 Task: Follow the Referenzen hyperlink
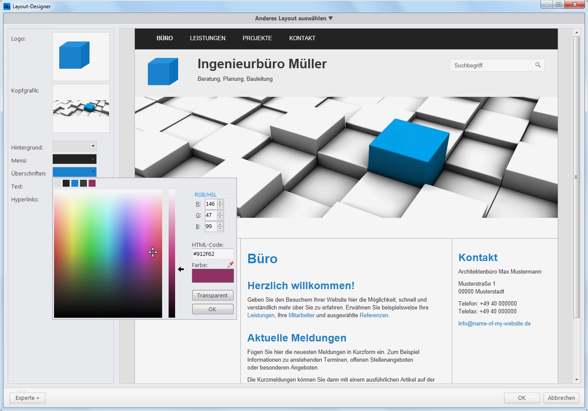(374, 315)
